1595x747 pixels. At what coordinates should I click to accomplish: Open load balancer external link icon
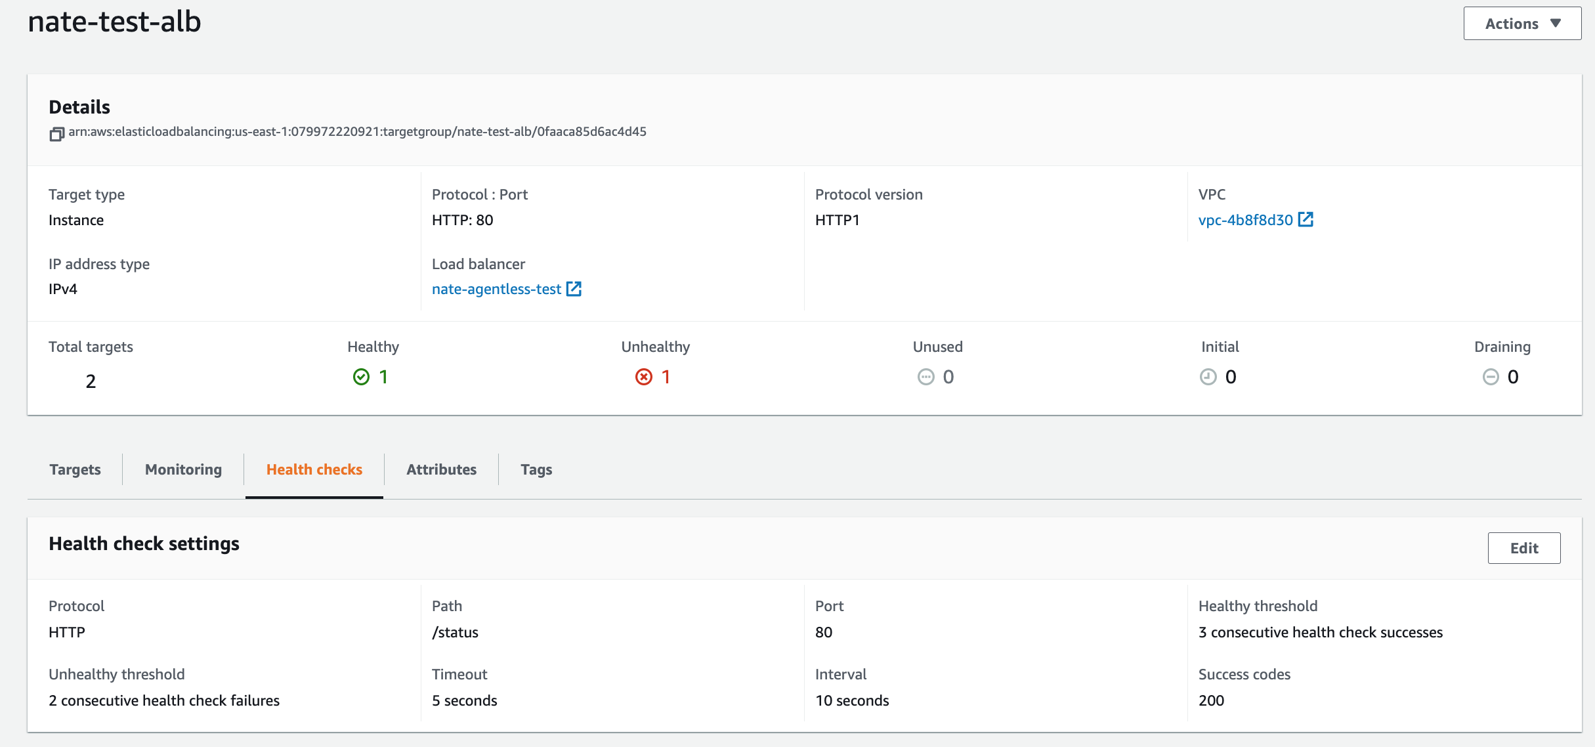[574, 289]
